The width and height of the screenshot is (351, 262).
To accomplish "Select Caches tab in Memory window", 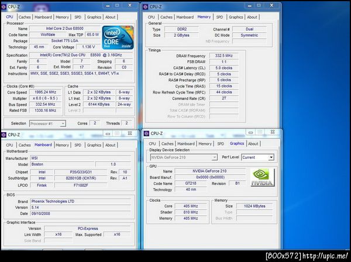I will [x=166, y=17].
